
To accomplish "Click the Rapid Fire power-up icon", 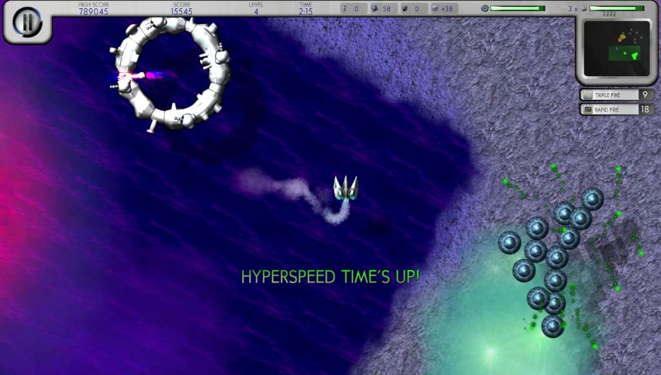I will pos(587,110).
